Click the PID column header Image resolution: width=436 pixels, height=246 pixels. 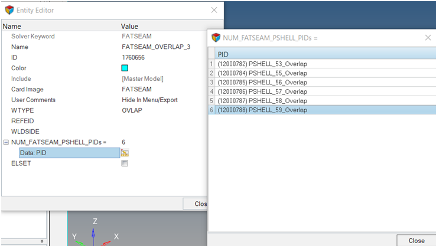click(224, 54)
